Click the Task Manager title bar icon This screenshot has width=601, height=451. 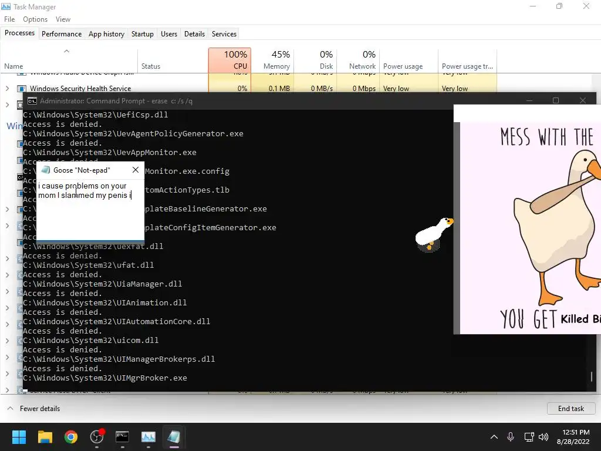[6, 6]
